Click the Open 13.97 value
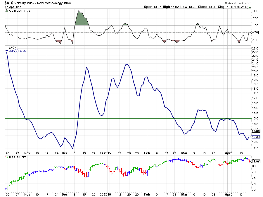263x197 pixels. (153, 7)
